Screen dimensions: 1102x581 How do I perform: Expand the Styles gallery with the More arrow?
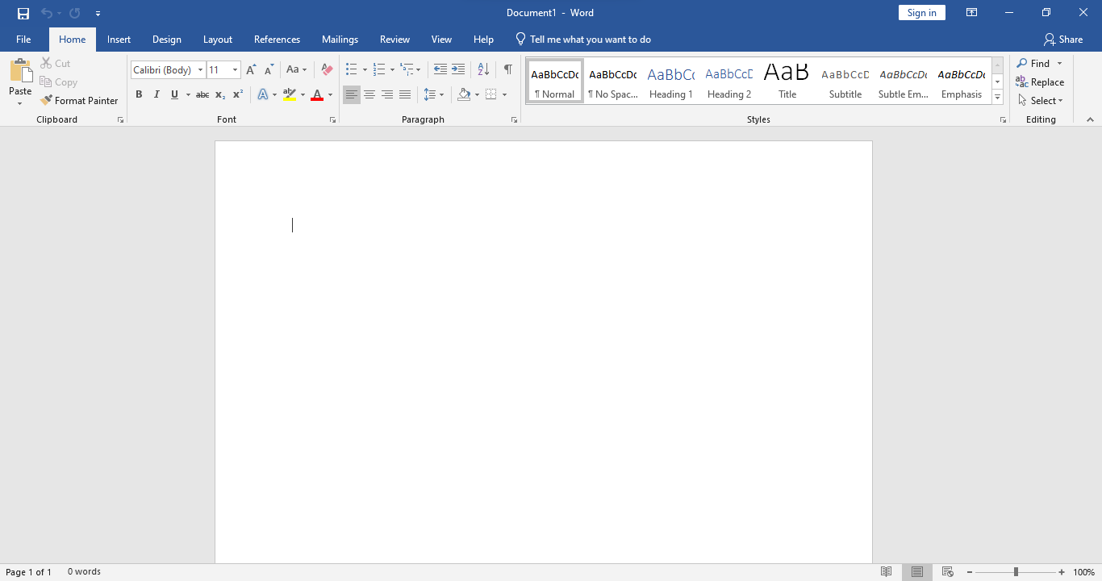[x=998, y=98]
